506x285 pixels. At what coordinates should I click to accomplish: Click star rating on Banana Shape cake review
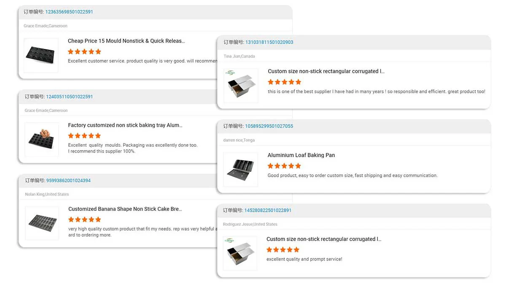[85, 220]
